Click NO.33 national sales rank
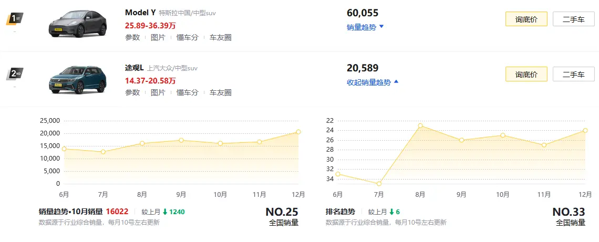599x242 pixels. tap(569, 212)
